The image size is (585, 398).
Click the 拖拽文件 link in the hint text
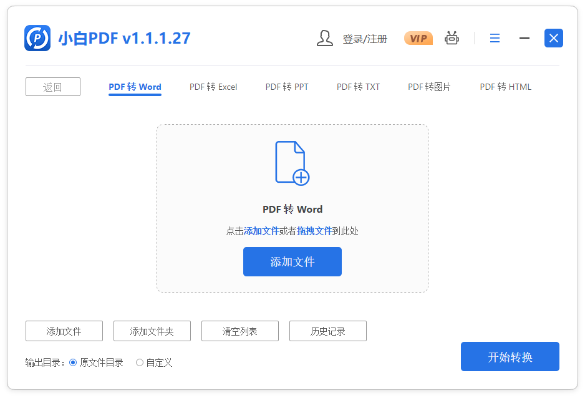(x=314, y=231)
